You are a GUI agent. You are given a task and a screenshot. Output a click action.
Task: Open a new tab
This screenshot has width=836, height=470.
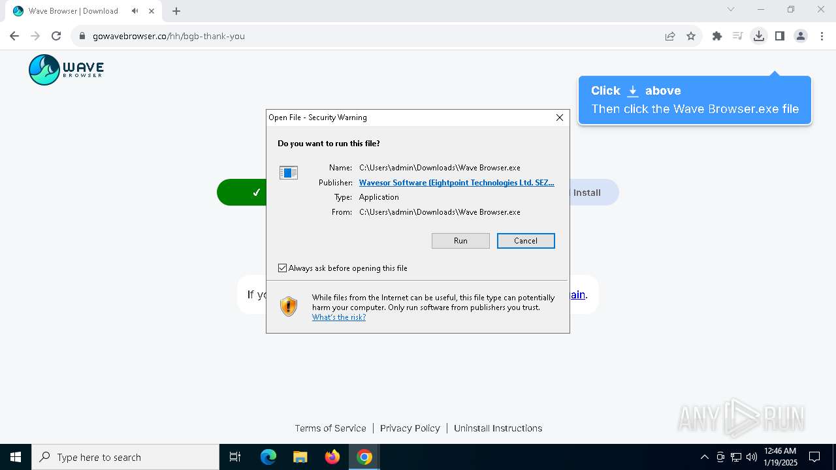click(176, 11)
